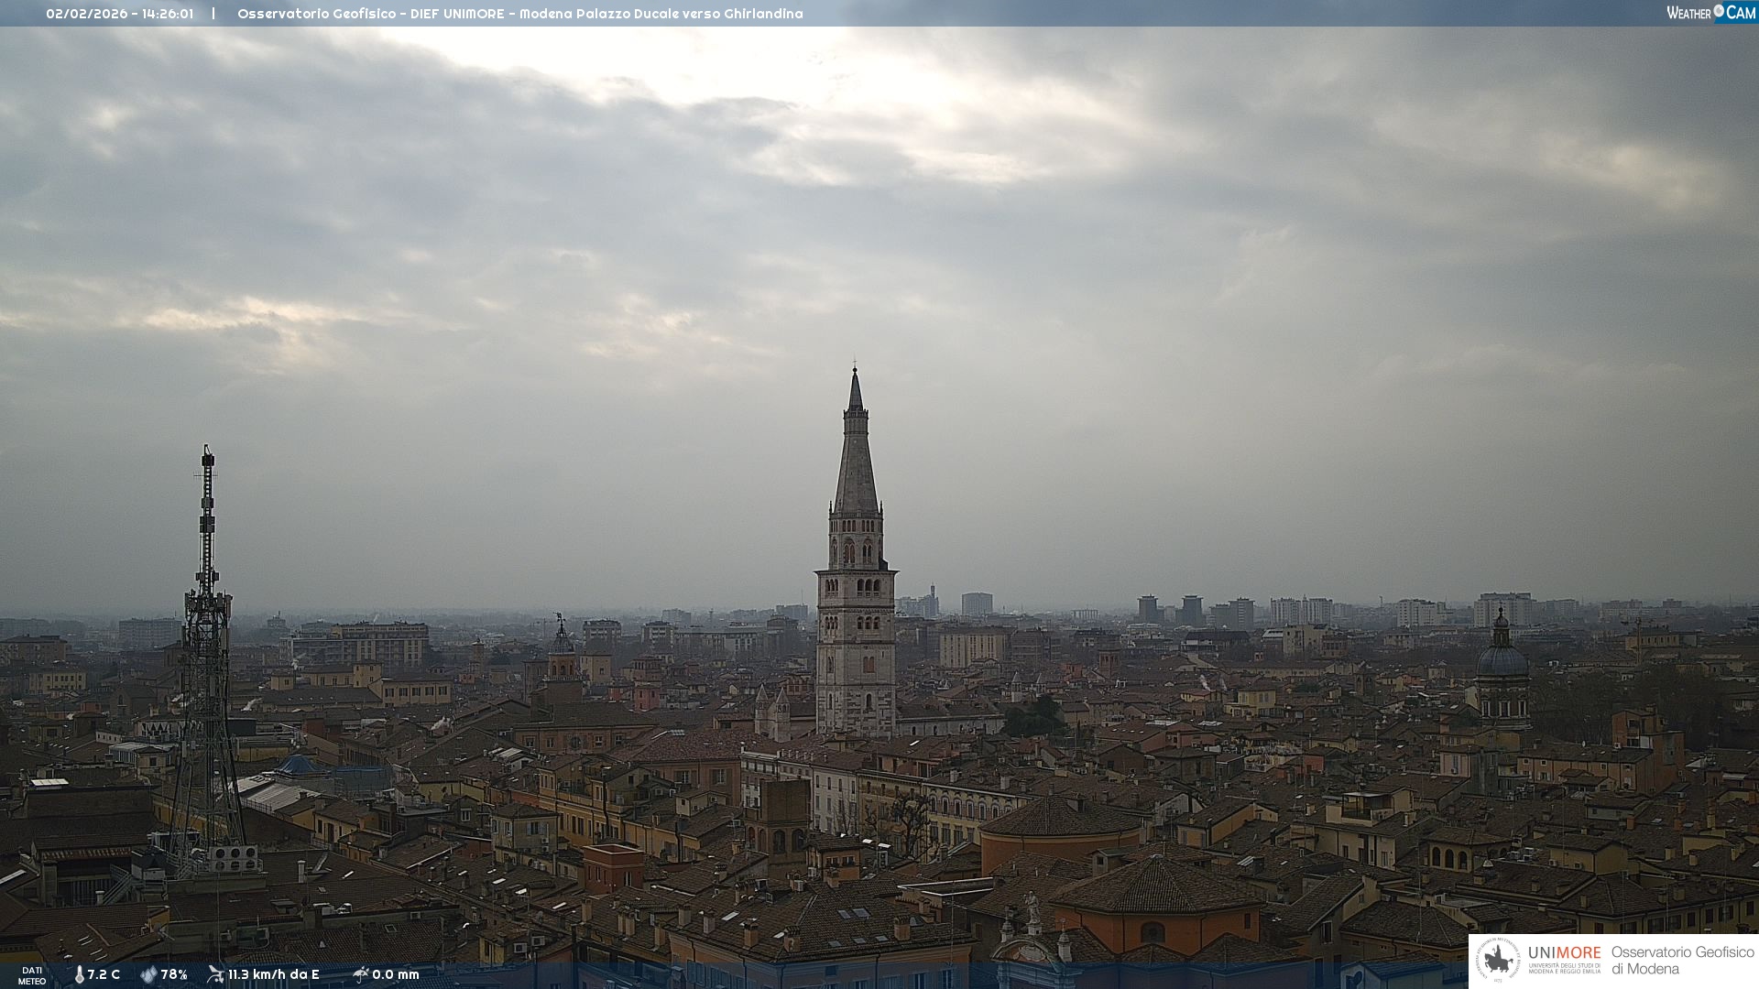
Task: Click the radio antenna lattice tower
Action: [207, 641]
